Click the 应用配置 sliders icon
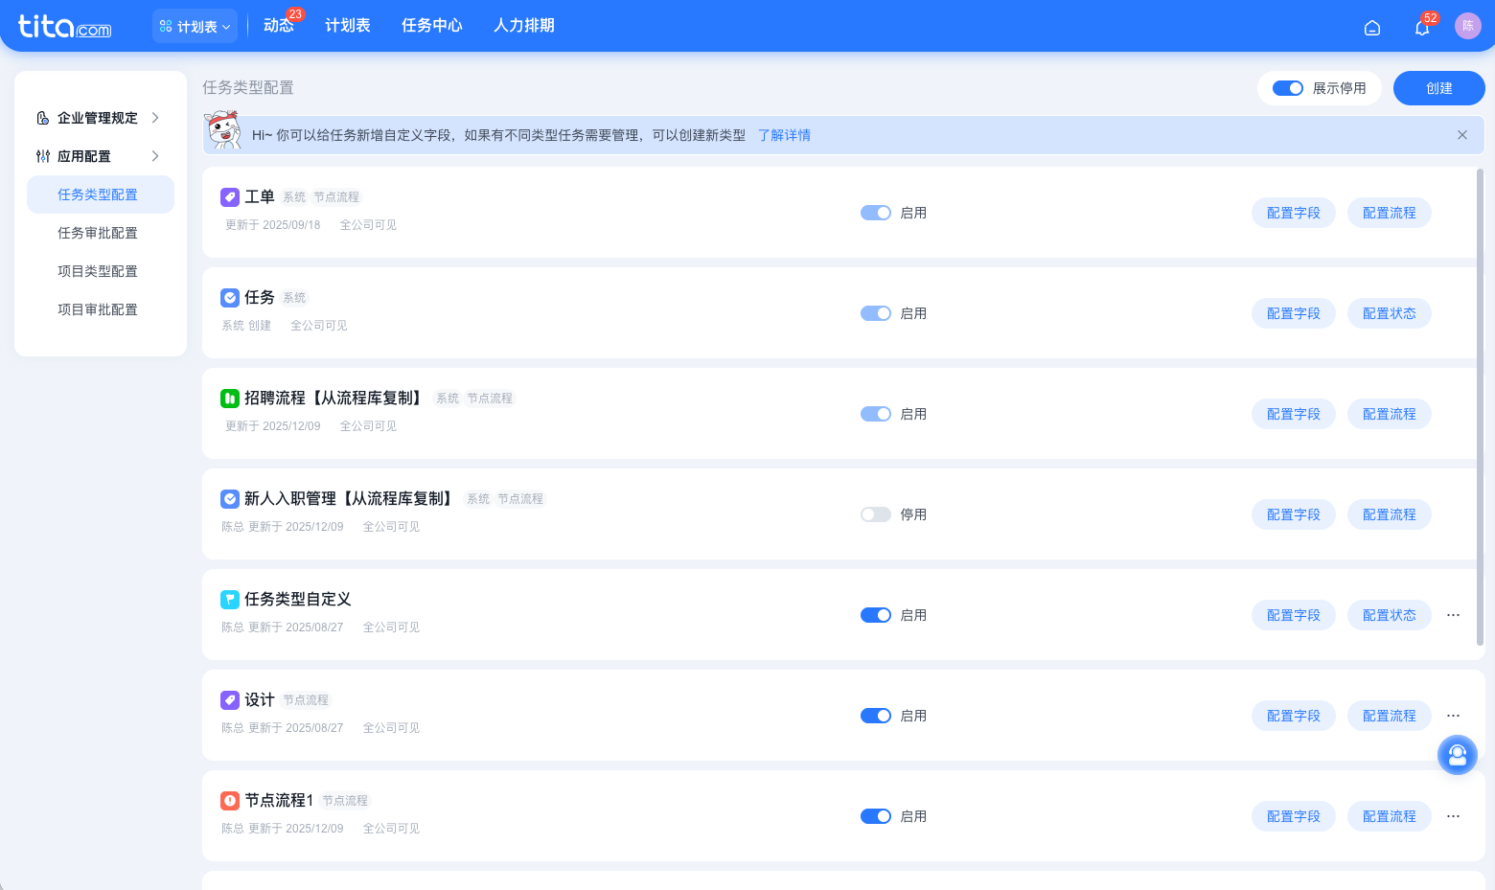This screenshot has width=1495, height=890. (42, 156)
